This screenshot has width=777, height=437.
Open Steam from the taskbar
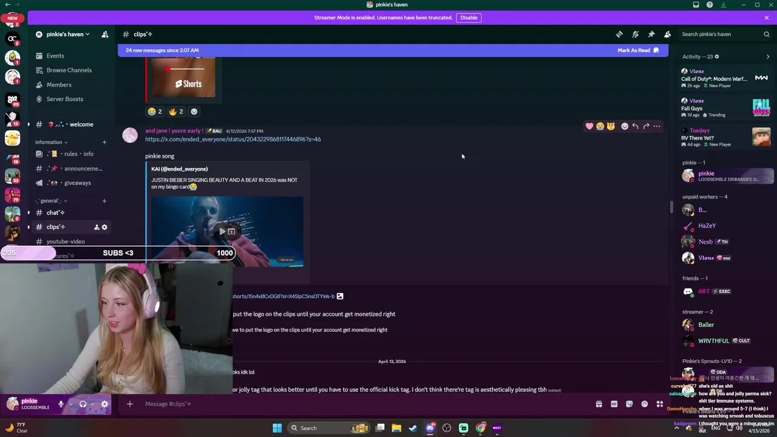(x=413, y=428)
